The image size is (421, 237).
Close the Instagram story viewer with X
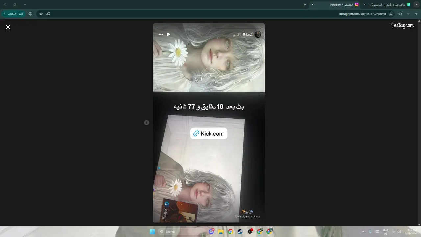coord(8,27)
